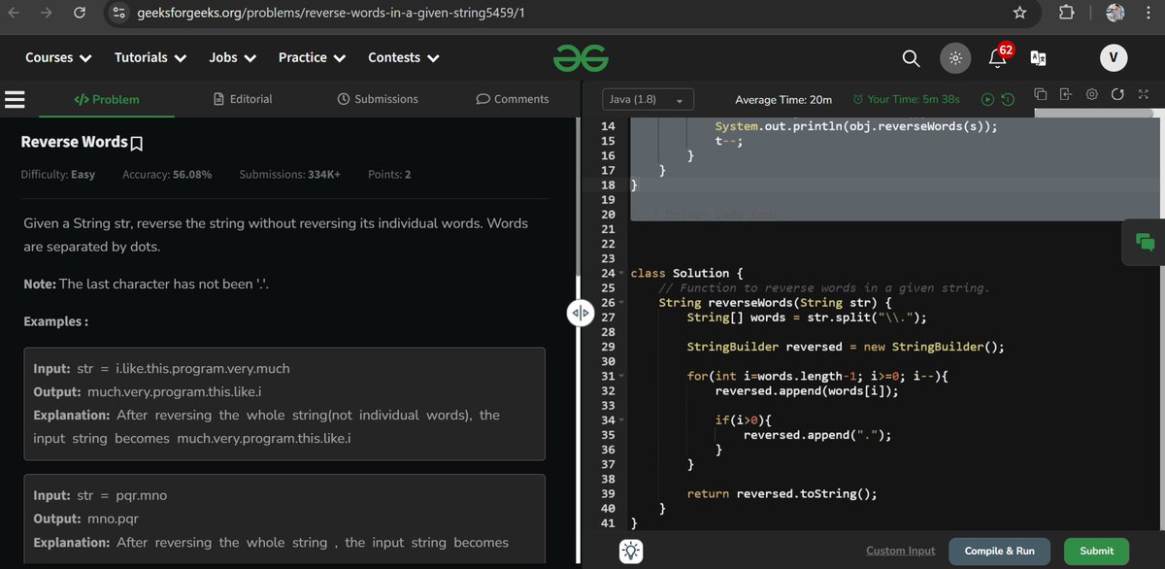Go to the GeeksforGeeks logo home
Screen dimensions: 1165x569
coord(581,58)
